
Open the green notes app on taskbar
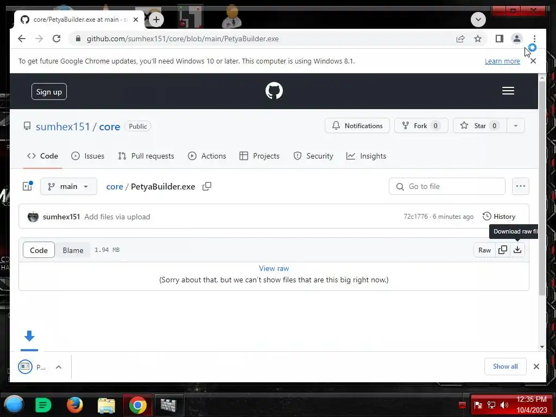(x=43, y=405)
